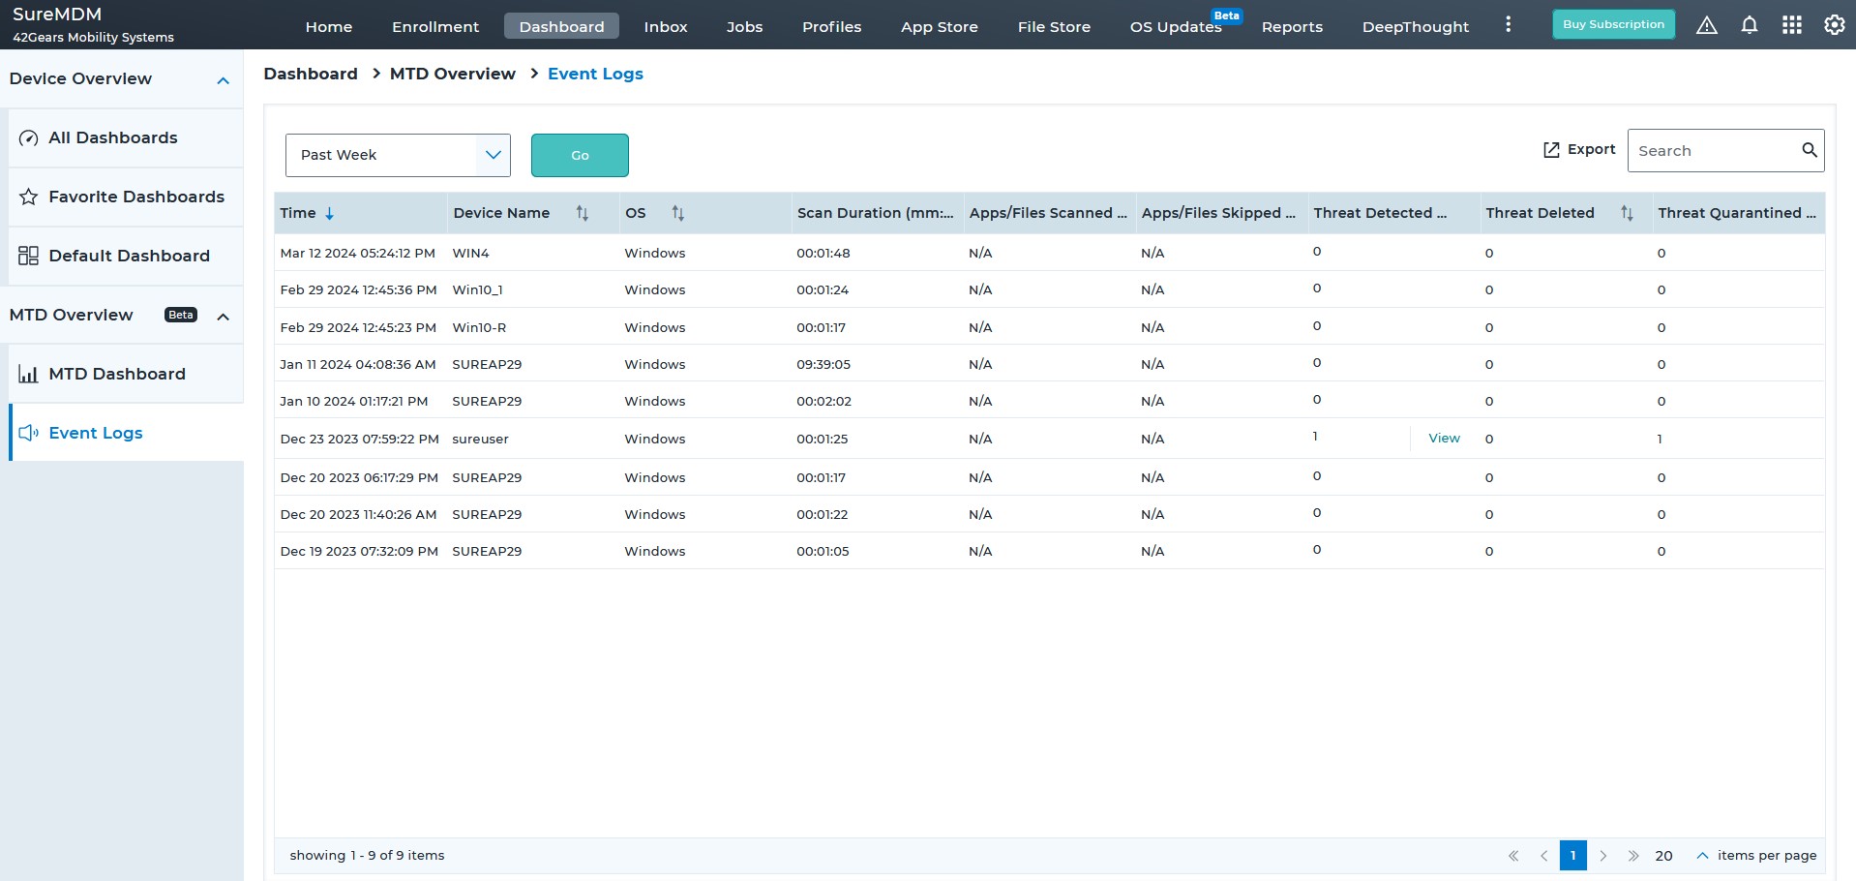The width and height of the screenshot is (1856, 881).
Task: Select page 1 in pagination
Action: 1573,856
